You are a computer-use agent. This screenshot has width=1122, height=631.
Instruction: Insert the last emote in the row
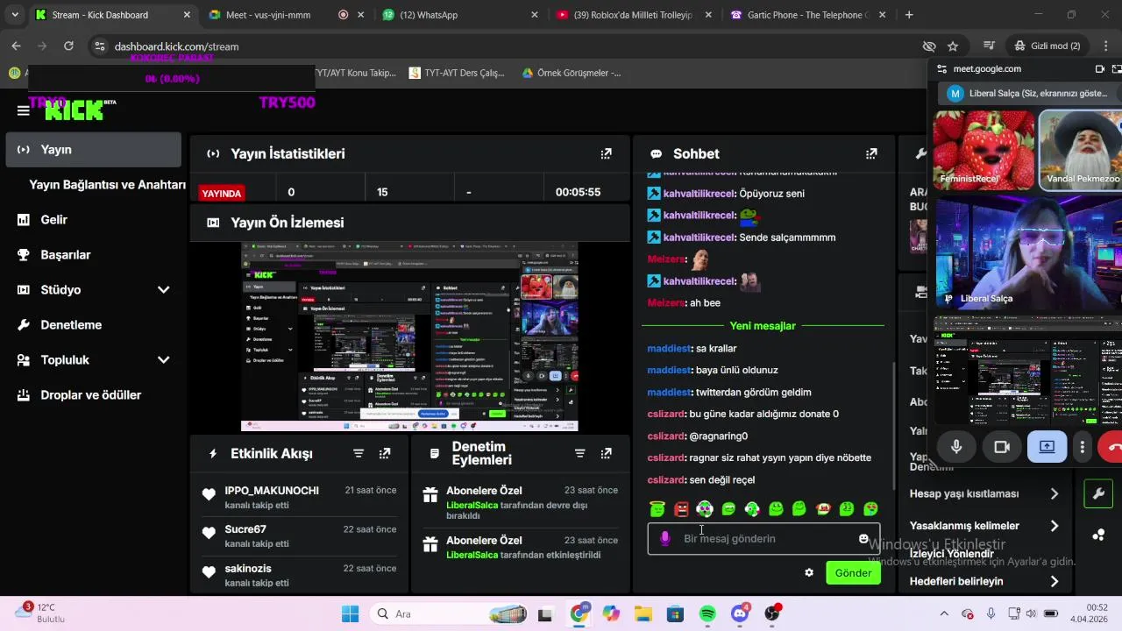tap(870, 508)
